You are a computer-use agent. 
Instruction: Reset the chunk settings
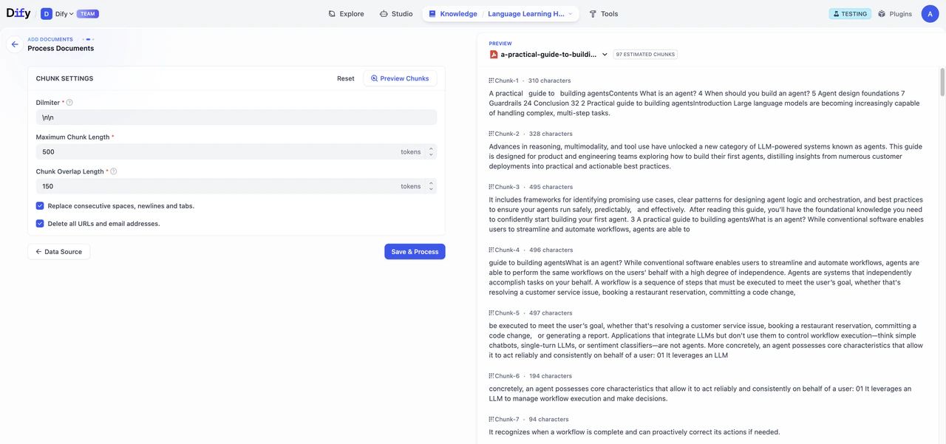(345, 78)
